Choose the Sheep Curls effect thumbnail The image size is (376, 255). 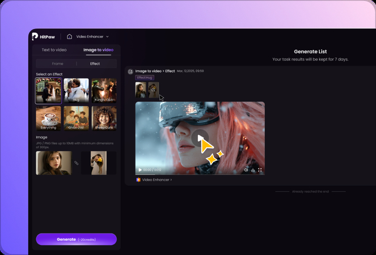tap(104, 118)
